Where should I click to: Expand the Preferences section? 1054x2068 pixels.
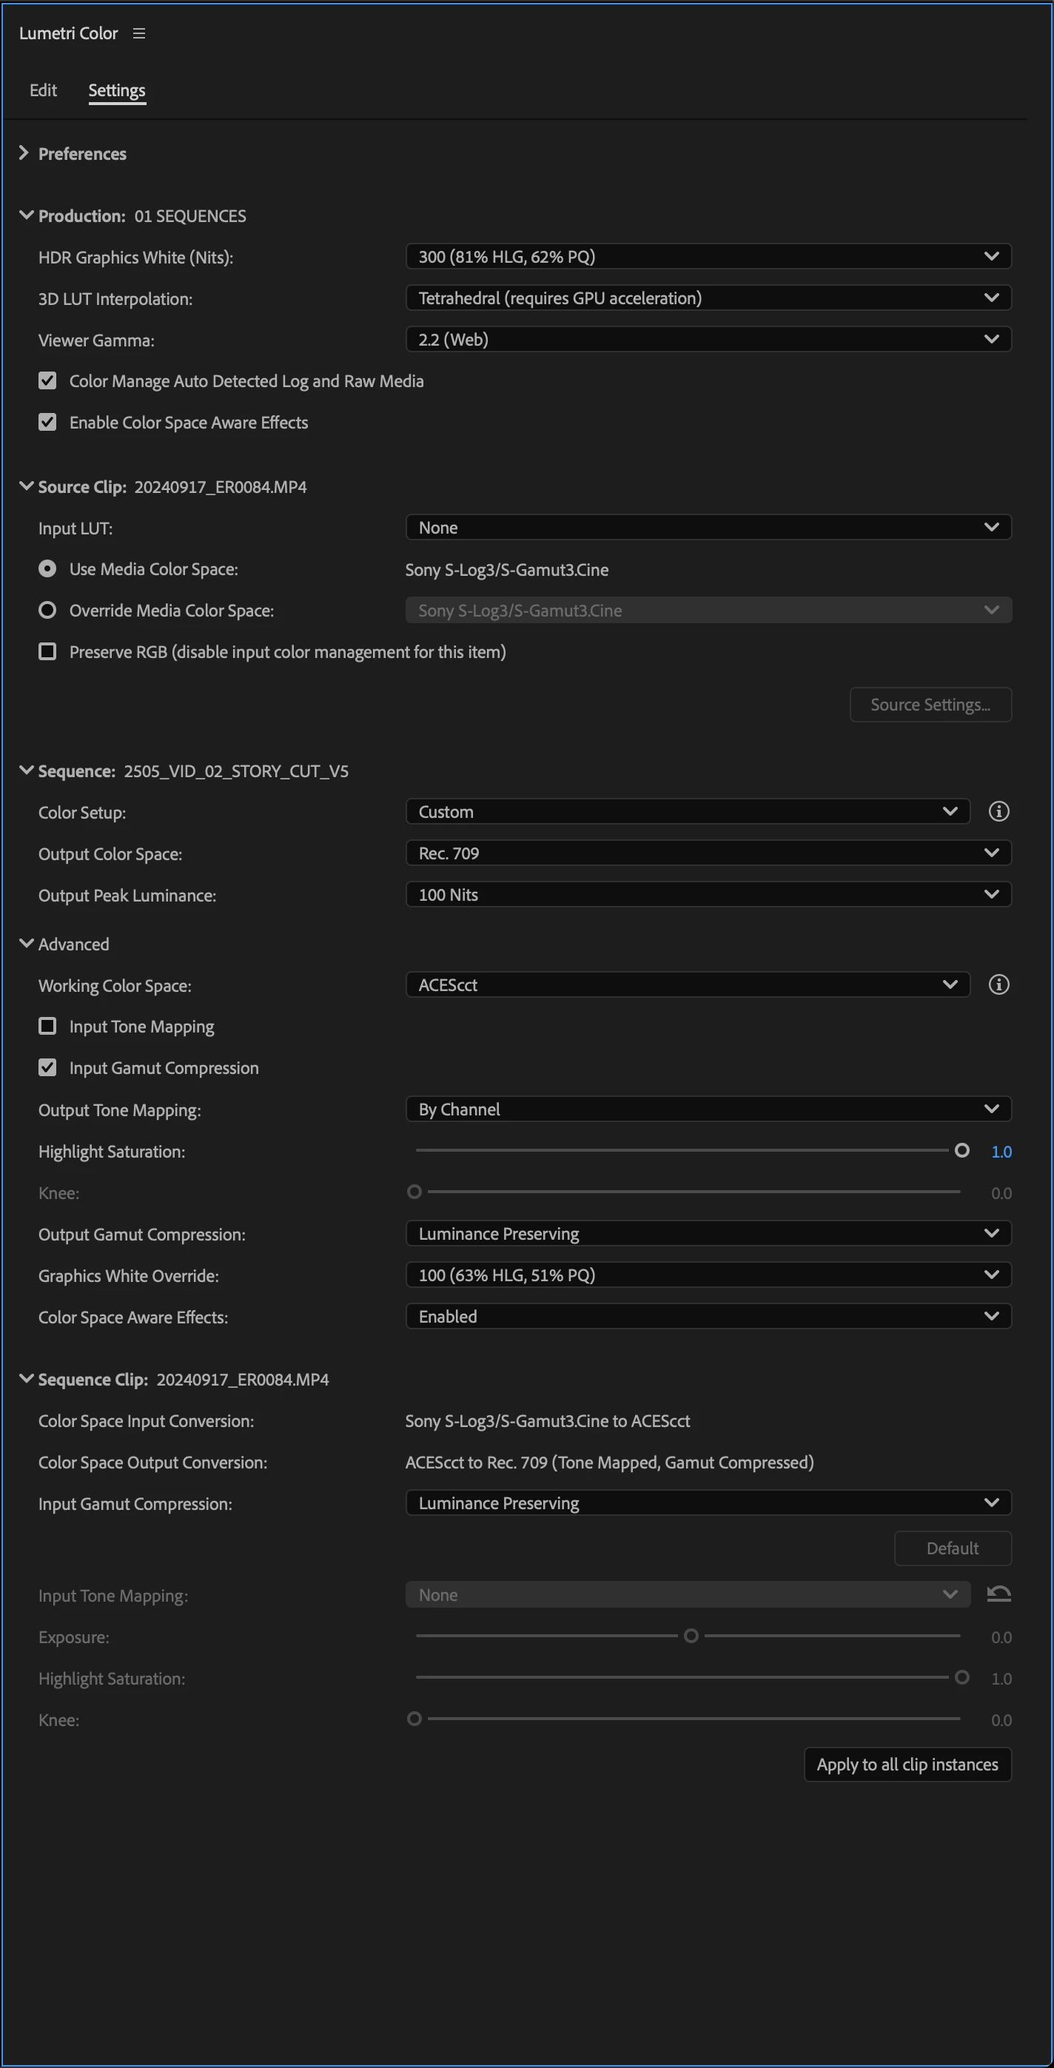pos(24,152)
